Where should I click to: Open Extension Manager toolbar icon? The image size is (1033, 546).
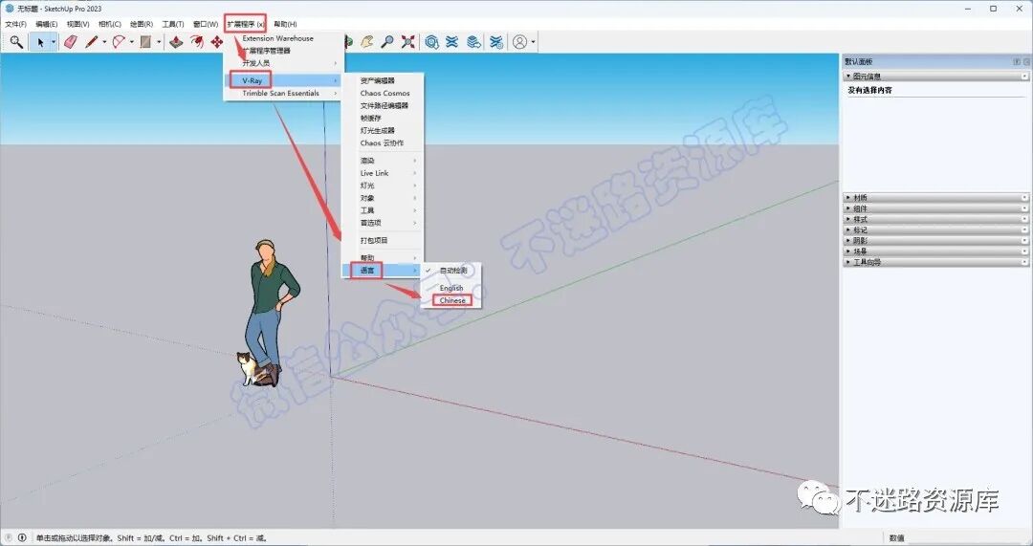[x=496, y=42]
